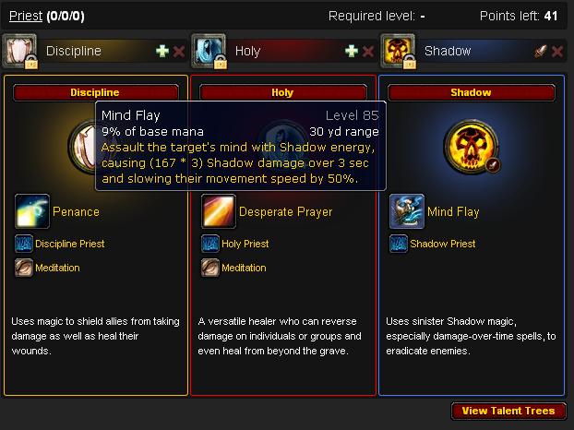The height and width of the screenshot is (430, 574).
Task: Select the red Discipline specialization button
Action: point(96,92)
